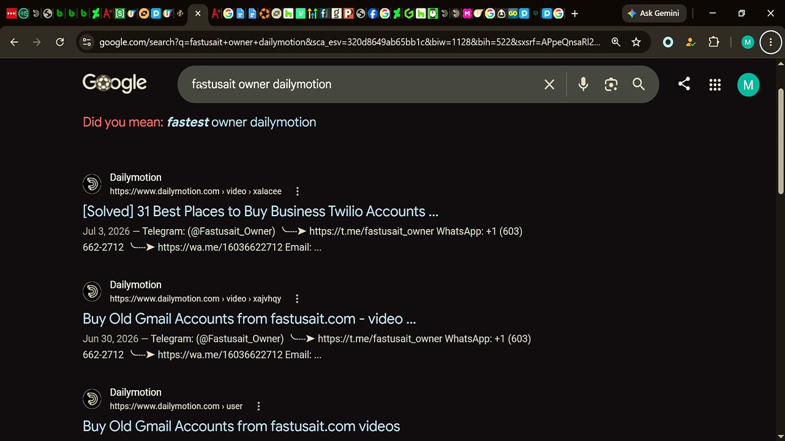Close the active tab
Screen dimensions: 785x441
[198, 13]
